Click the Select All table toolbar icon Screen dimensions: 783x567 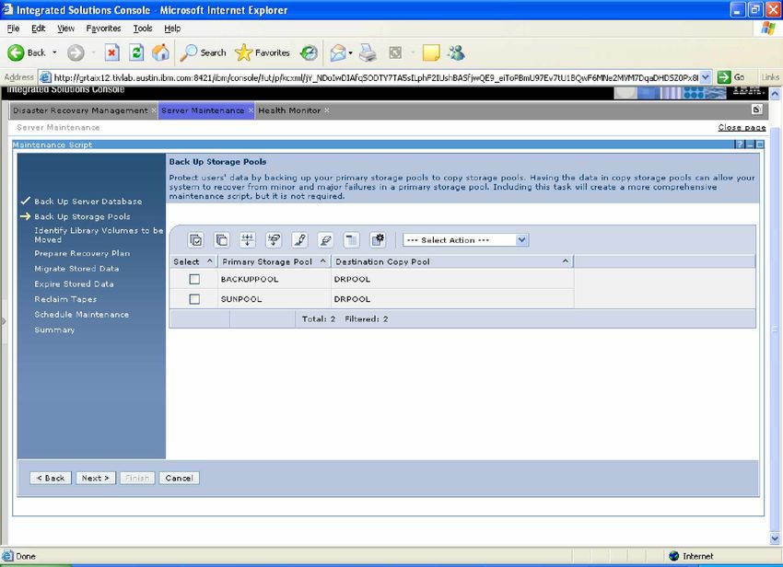(195, 240)
